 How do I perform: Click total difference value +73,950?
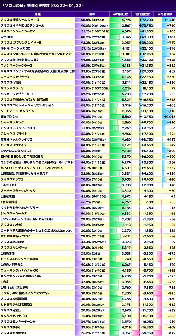point(146,25)
